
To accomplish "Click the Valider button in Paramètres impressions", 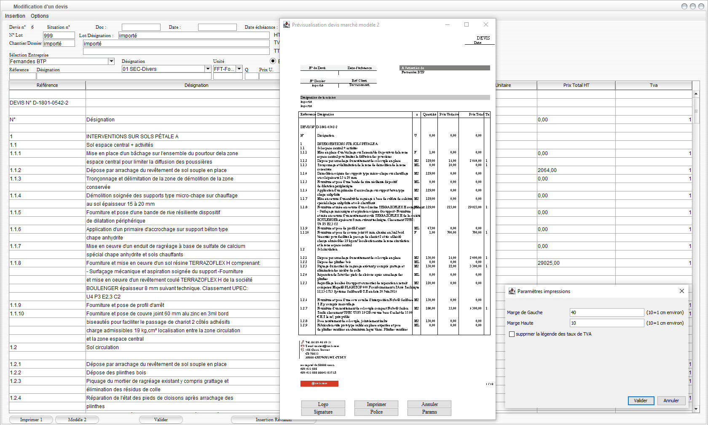I will point(641,401).
